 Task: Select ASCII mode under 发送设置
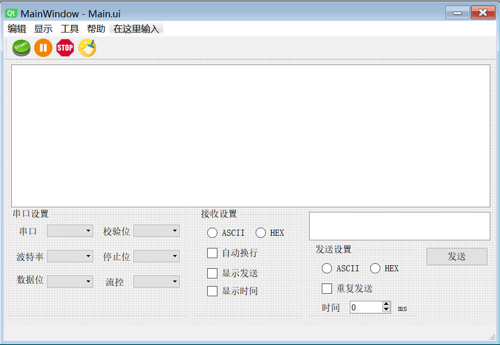pos(326,268)
